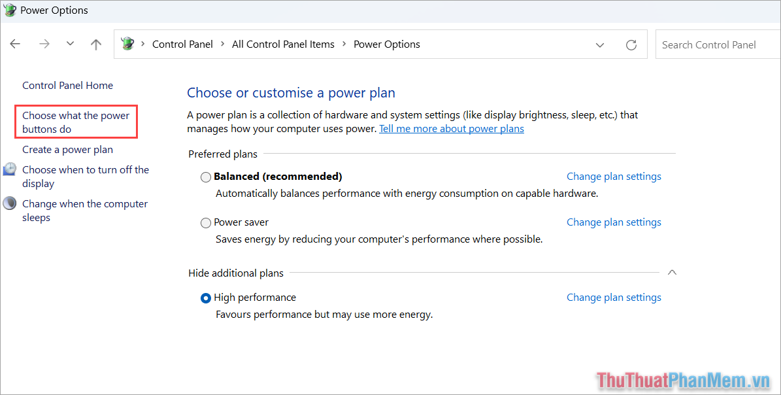
Task: Navigate to Control Panel via breadcrumb
Action: [182, 44]
